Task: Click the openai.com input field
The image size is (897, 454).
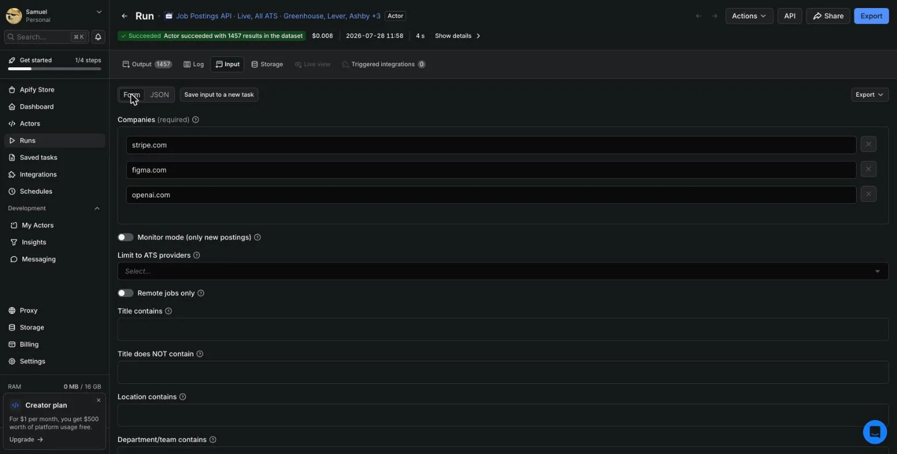Action: click(491, 194)
